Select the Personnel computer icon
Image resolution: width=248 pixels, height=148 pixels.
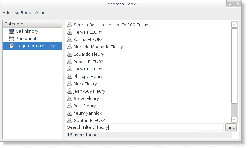click(x=12, y=38)
